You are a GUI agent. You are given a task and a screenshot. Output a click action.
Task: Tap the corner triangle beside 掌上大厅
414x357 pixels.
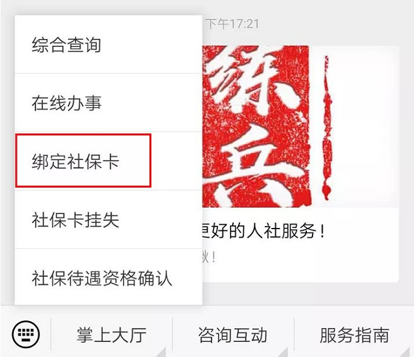click(x=163, y=353)
